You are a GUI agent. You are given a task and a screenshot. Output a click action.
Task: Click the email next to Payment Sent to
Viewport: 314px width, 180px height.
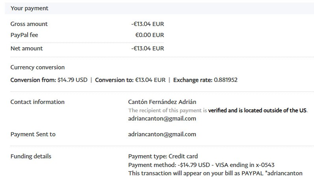(x=162, y=134)
